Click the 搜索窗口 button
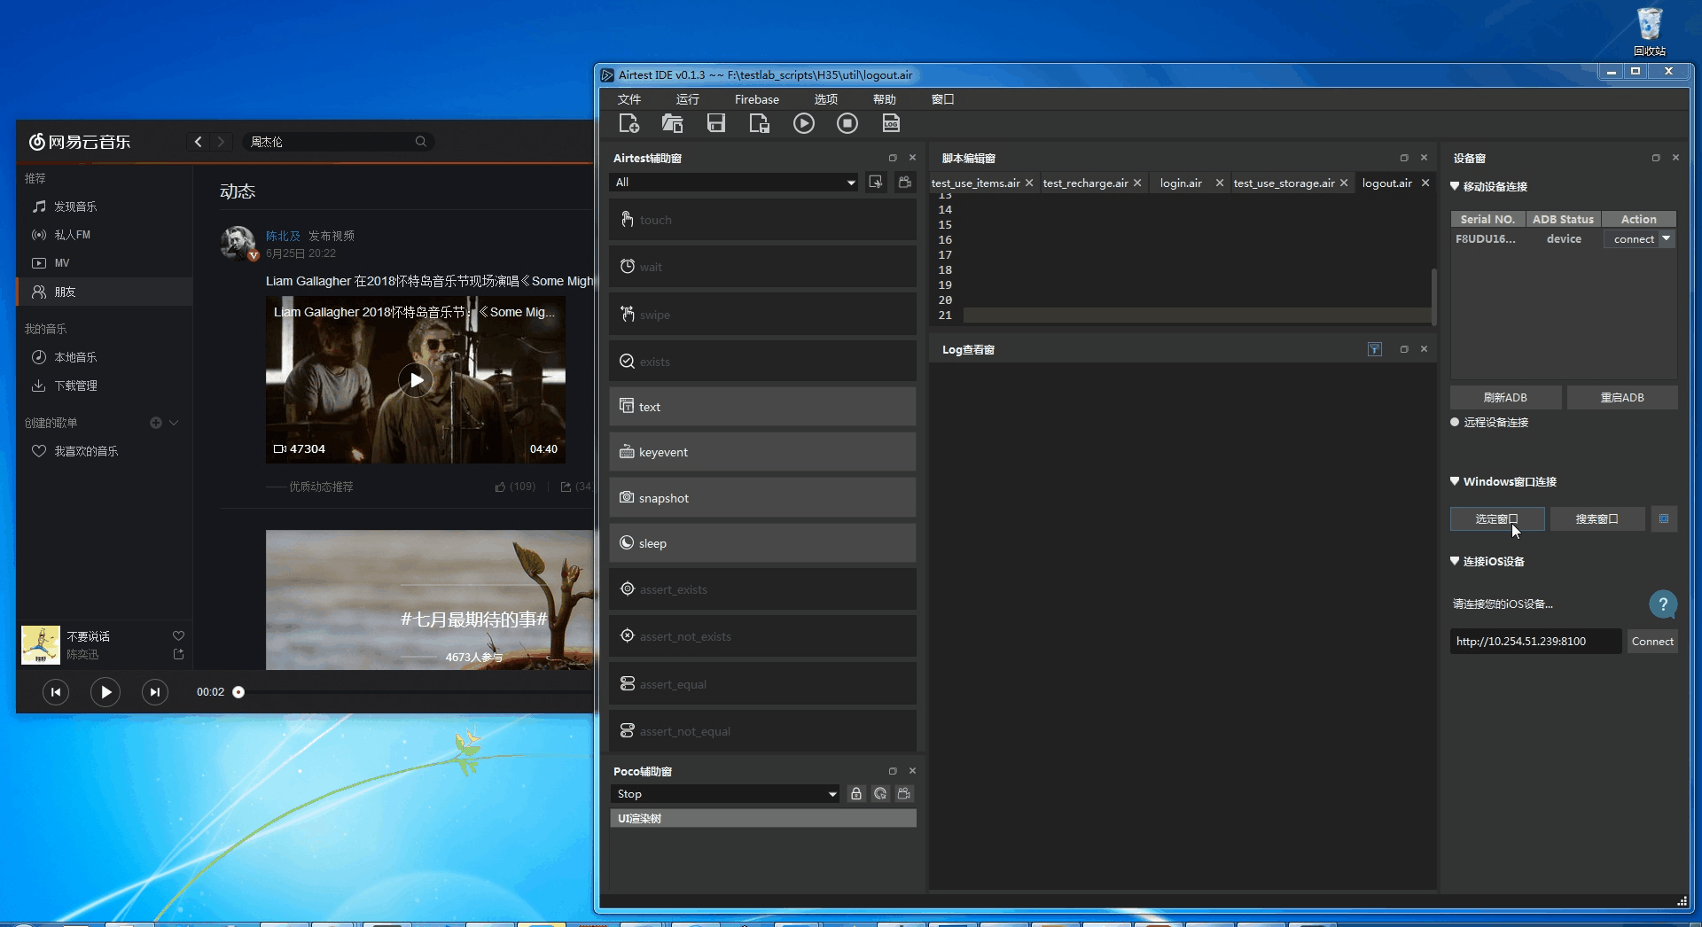Viewport: 1702px width, 927px height. point(1597,519)
